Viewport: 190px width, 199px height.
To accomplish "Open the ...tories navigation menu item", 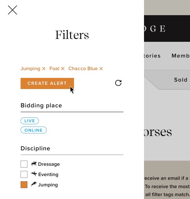I will coord(152,56).
